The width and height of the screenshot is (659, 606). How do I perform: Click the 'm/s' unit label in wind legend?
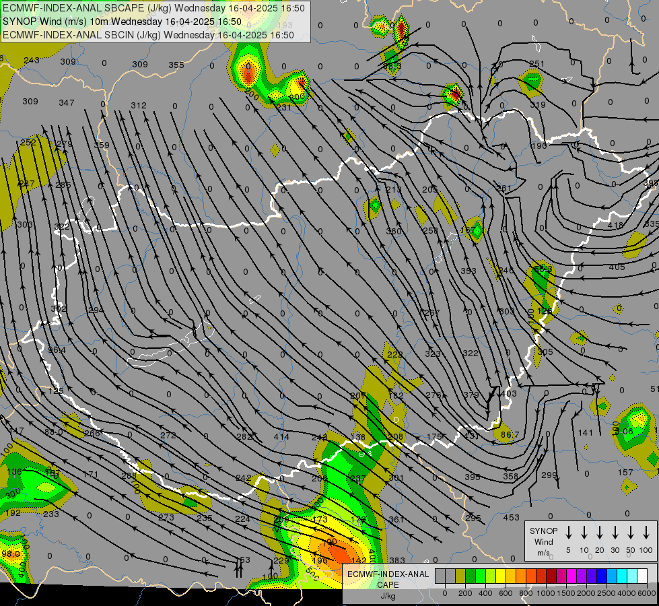[x=543, y=553]
